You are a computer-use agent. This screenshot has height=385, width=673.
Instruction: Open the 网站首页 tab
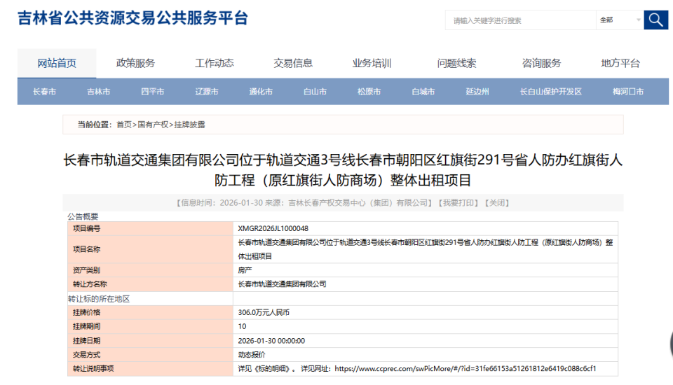coord(57,63)
